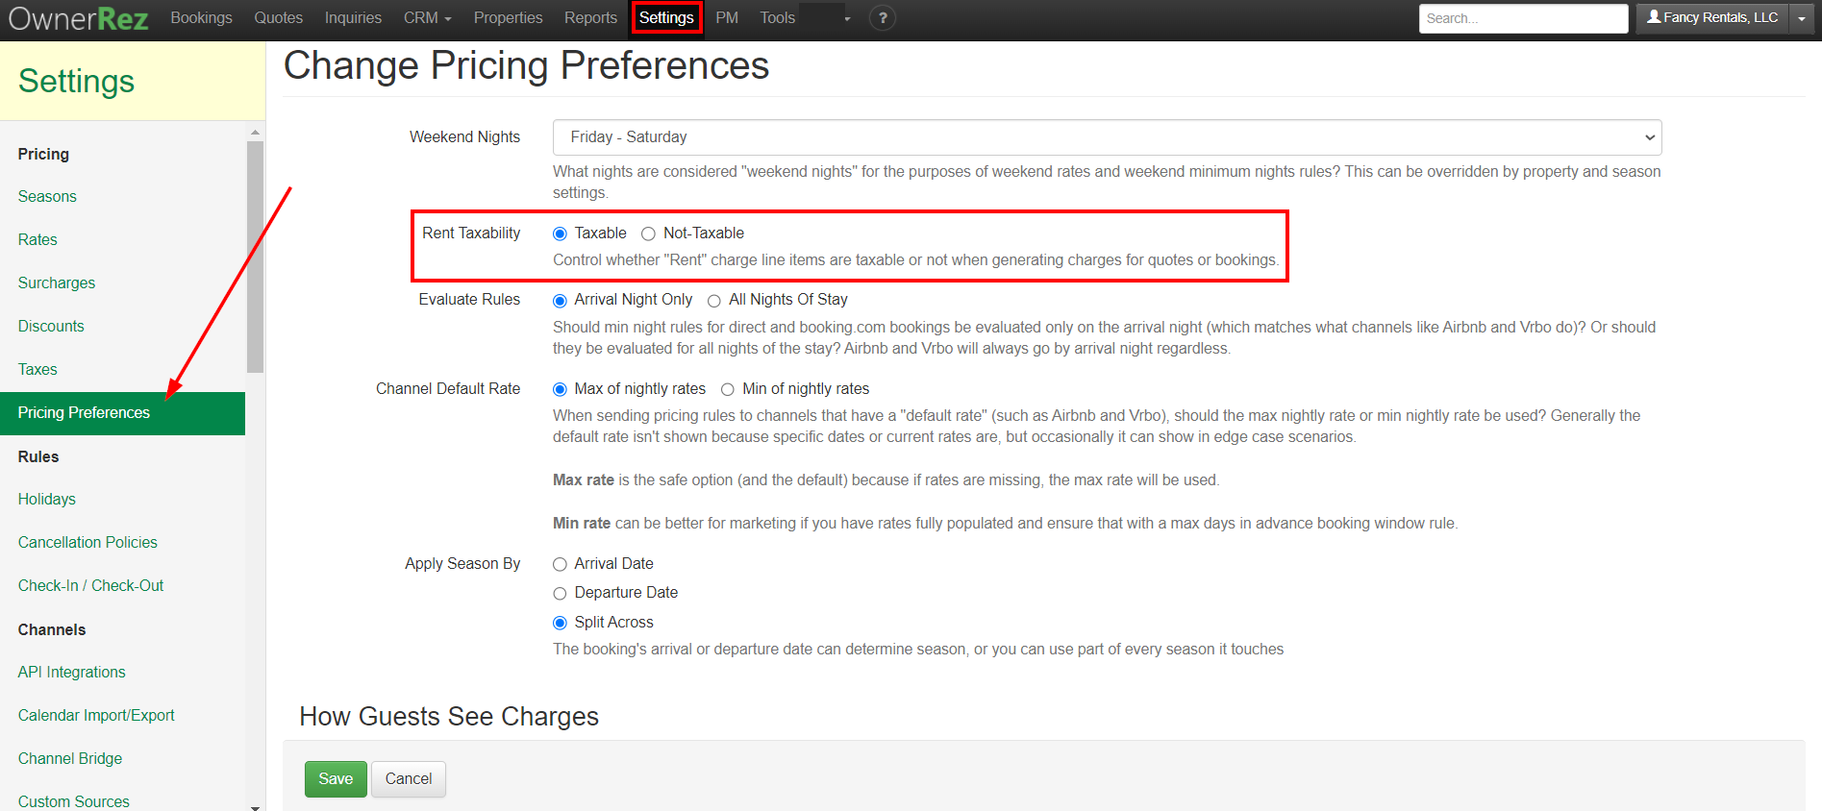Select Not-Taxable for Rent Taxability
1822x811 pixels.
pyautogui.click(x=649, y=233)
